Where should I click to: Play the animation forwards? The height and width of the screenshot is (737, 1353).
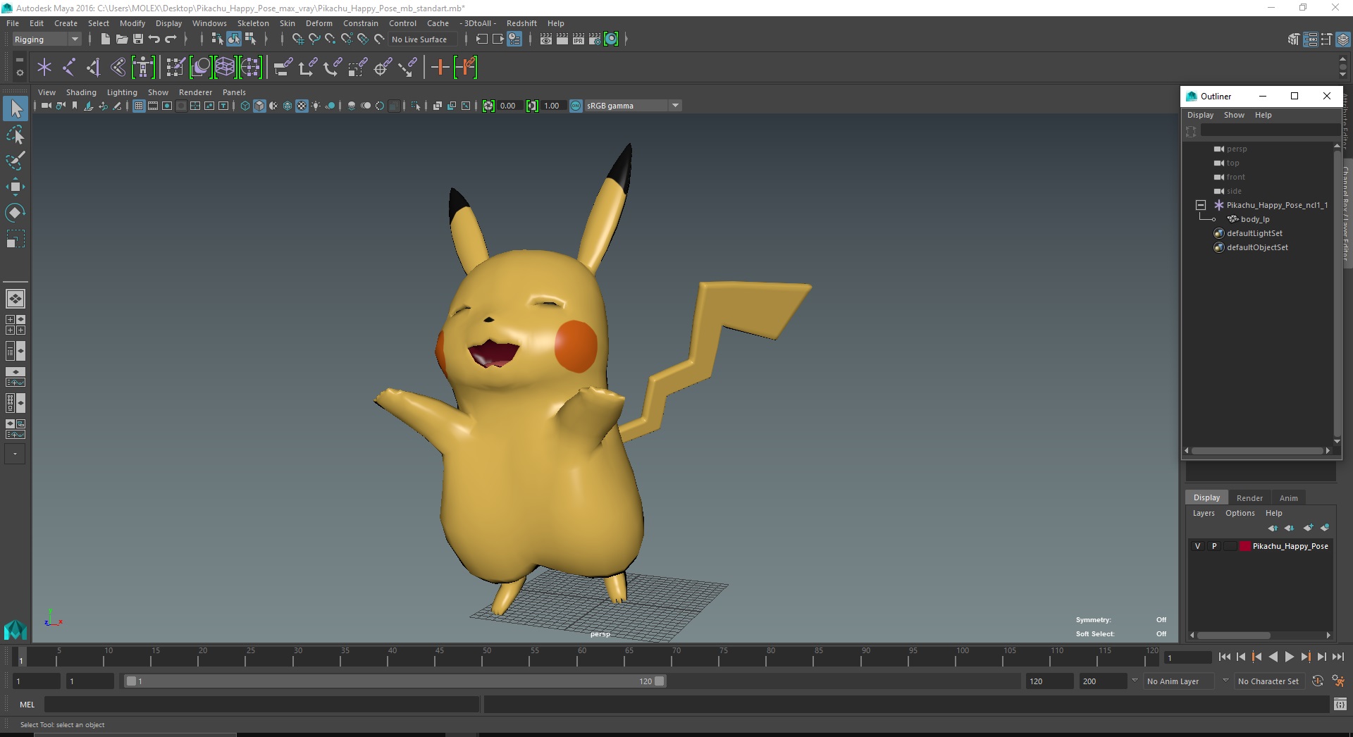1289,657
